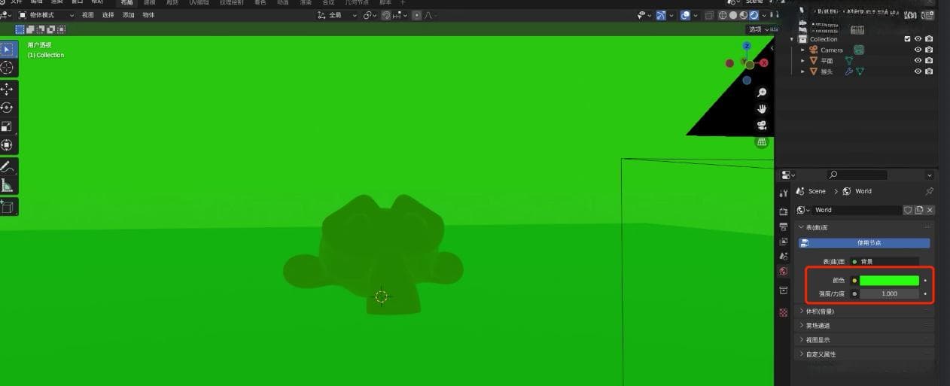Pin the properties context with pin icon
Screen dimensions: 950x386
tap(930, 191)
